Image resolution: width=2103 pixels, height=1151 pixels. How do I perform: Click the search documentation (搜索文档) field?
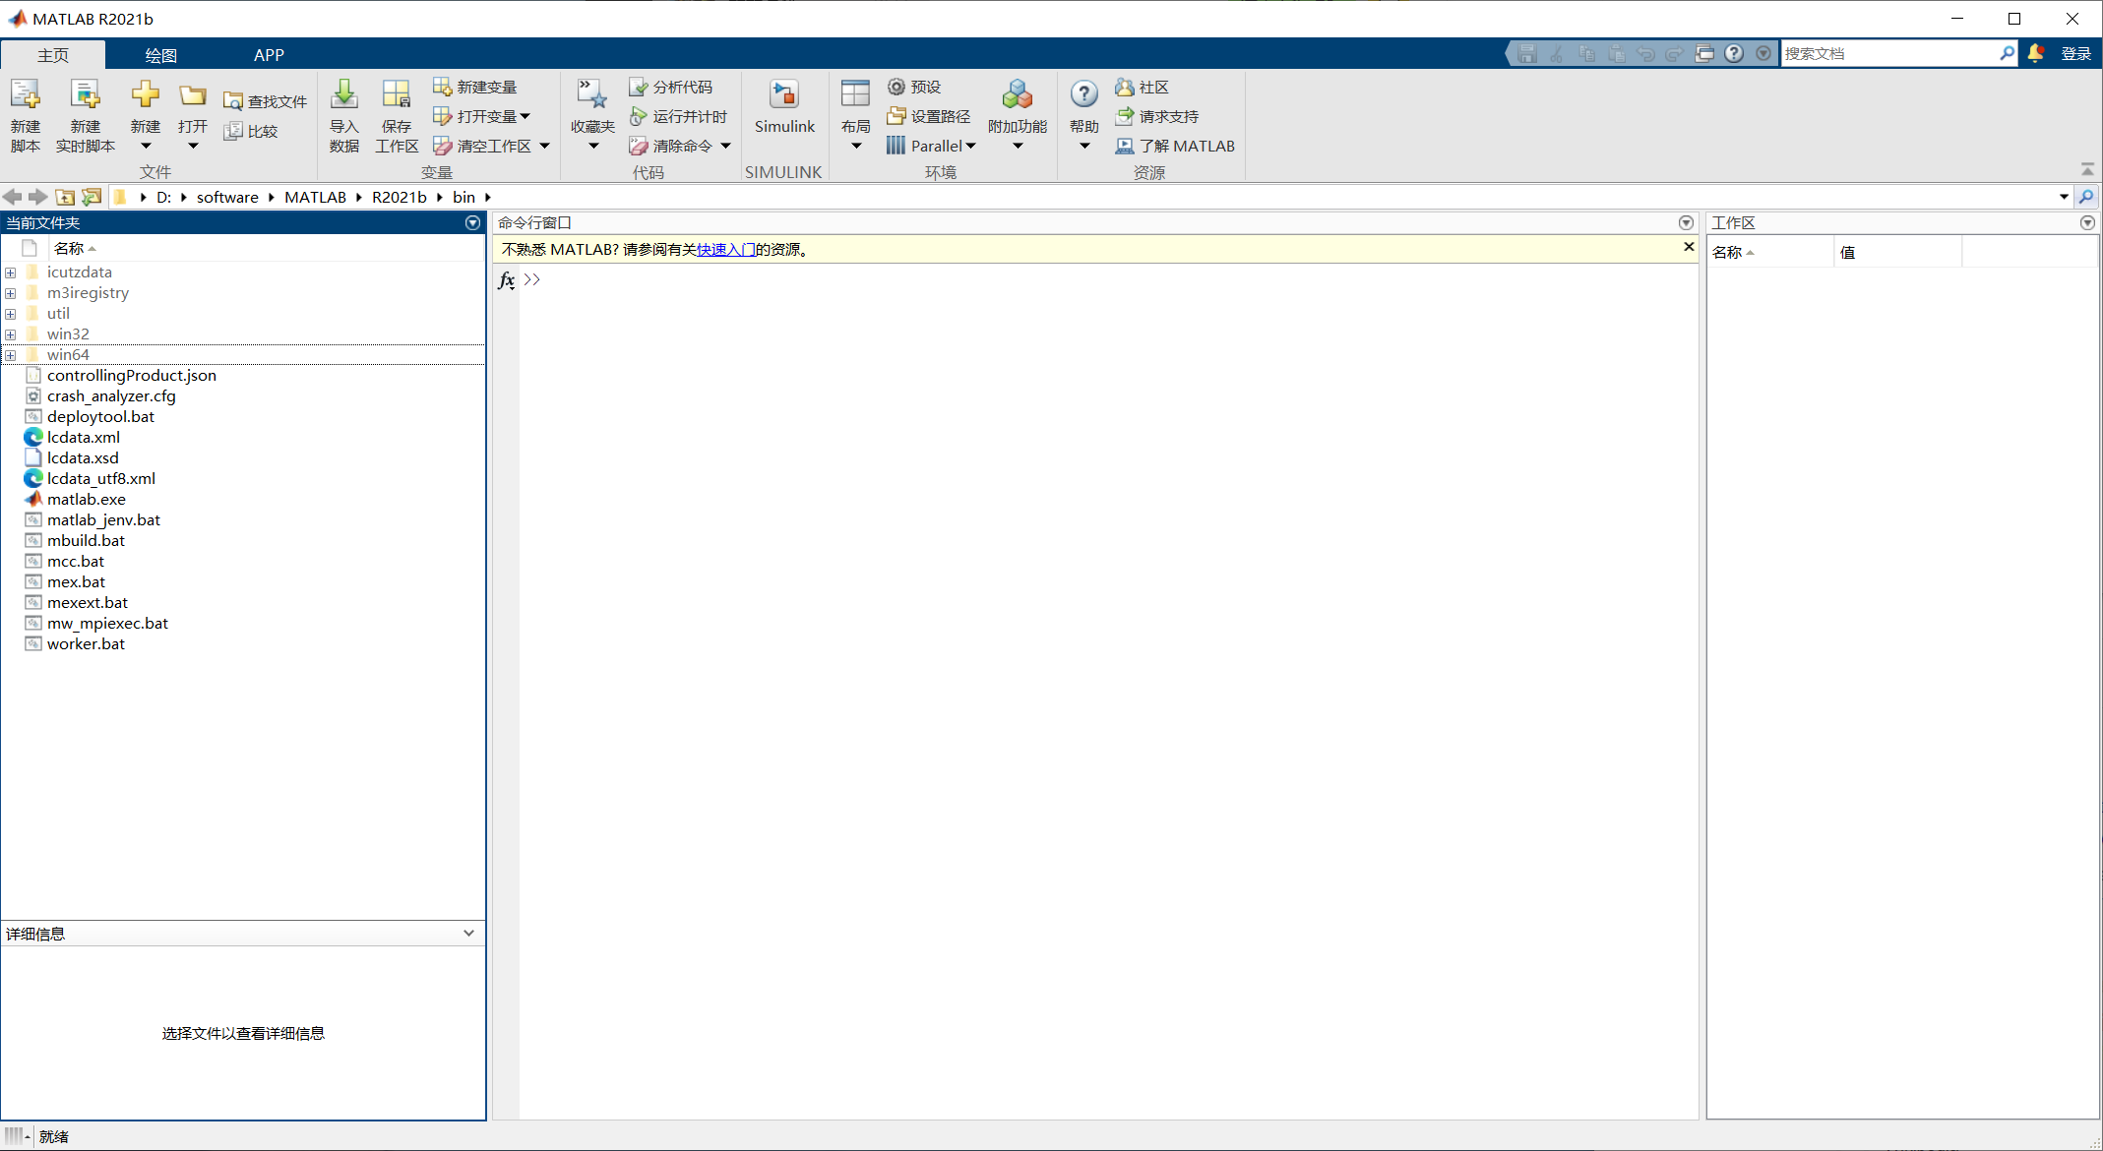1889,53
